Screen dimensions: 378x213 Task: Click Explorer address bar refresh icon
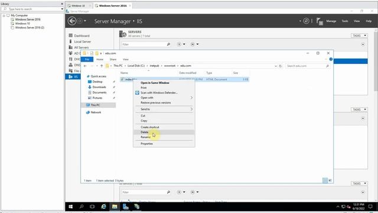[281, 66]
